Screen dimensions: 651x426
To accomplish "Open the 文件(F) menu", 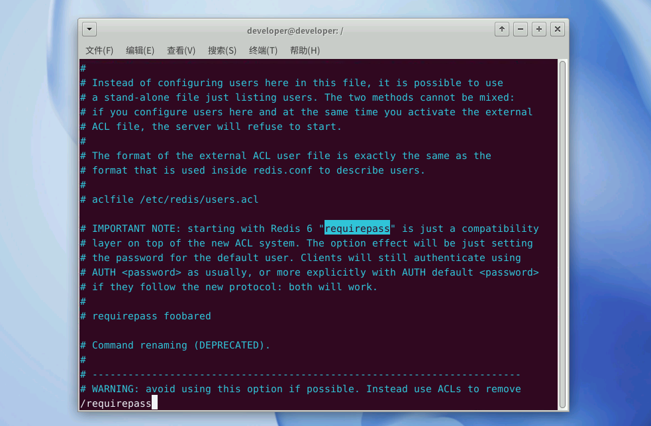I will tap(99, 50).
